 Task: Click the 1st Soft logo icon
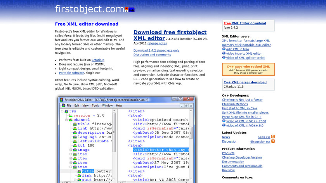[130, 10]
